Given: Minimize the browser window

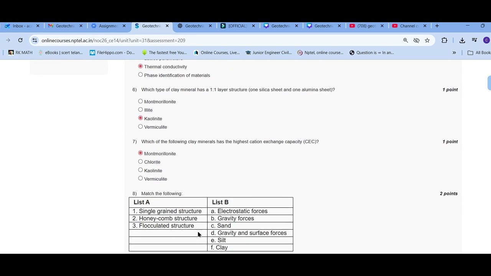Looking at the screenshot, I should coord(468,26).
